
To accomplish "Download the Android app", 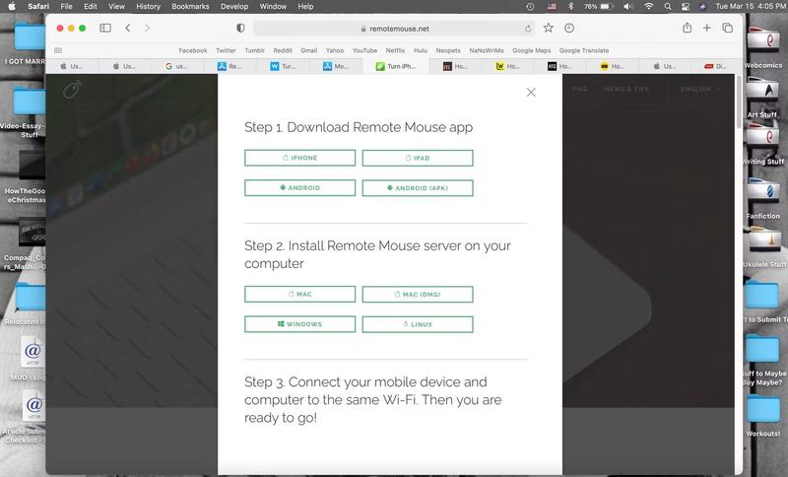I will 300,188.
